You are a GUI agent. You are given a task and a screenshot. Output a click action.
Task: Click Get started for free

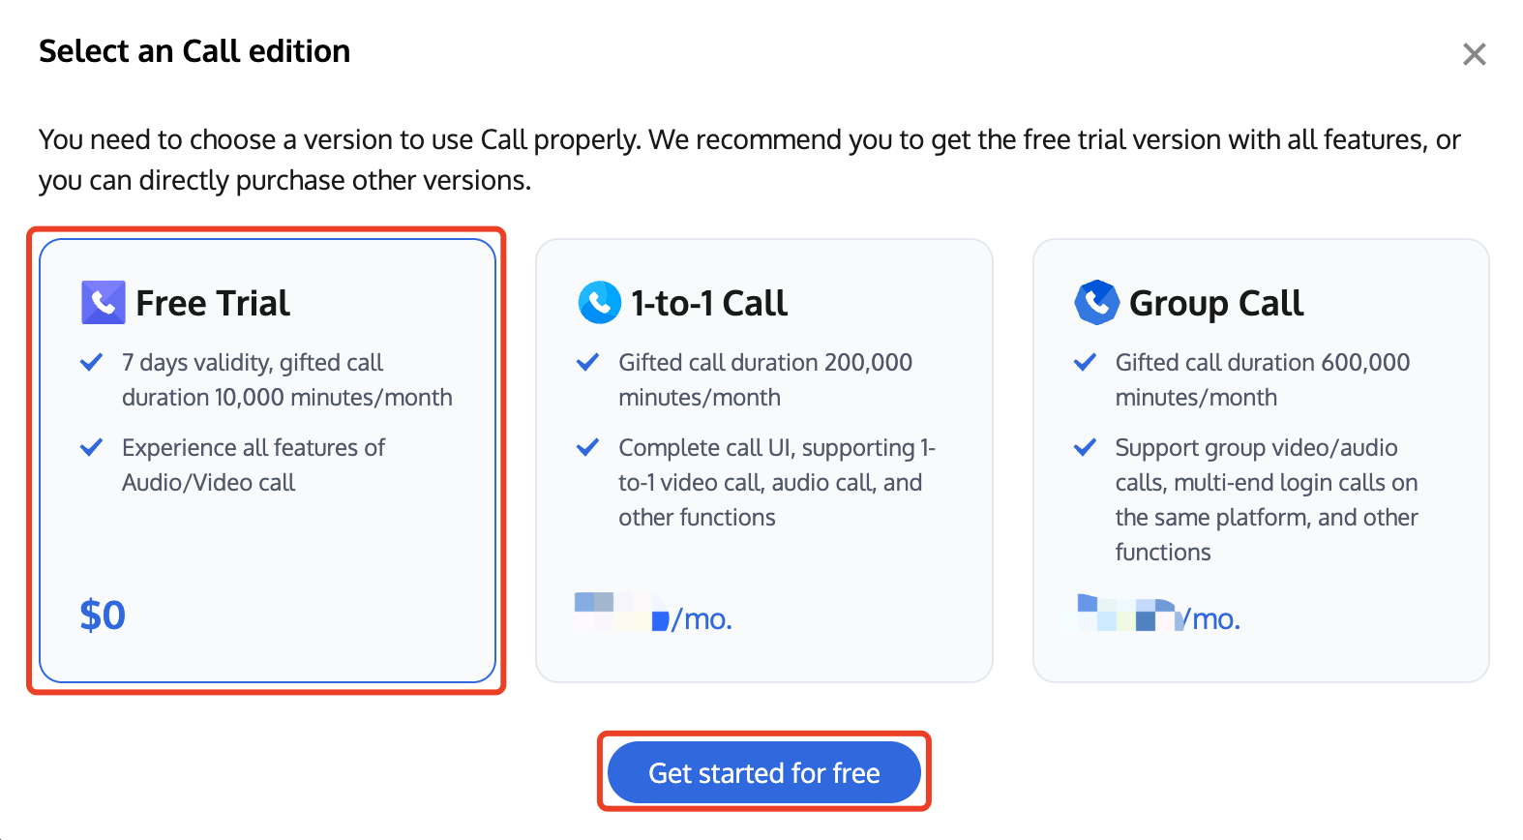[x=763, y=772]
